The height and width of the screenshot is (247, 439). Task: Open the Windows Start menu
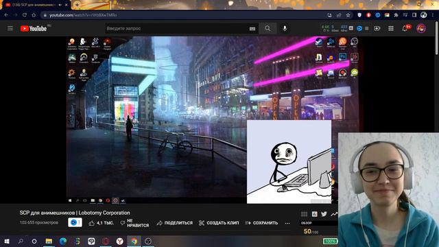coord(7,241)
